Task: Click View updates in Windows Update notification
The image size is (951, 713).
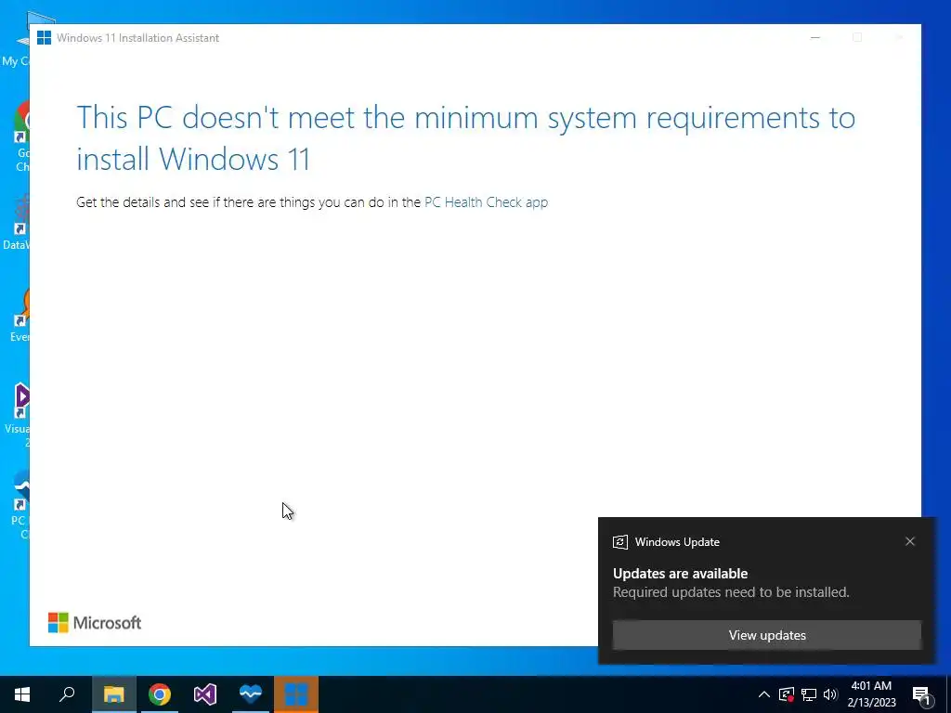Action: pyautogui.click(x=766, y=635)
